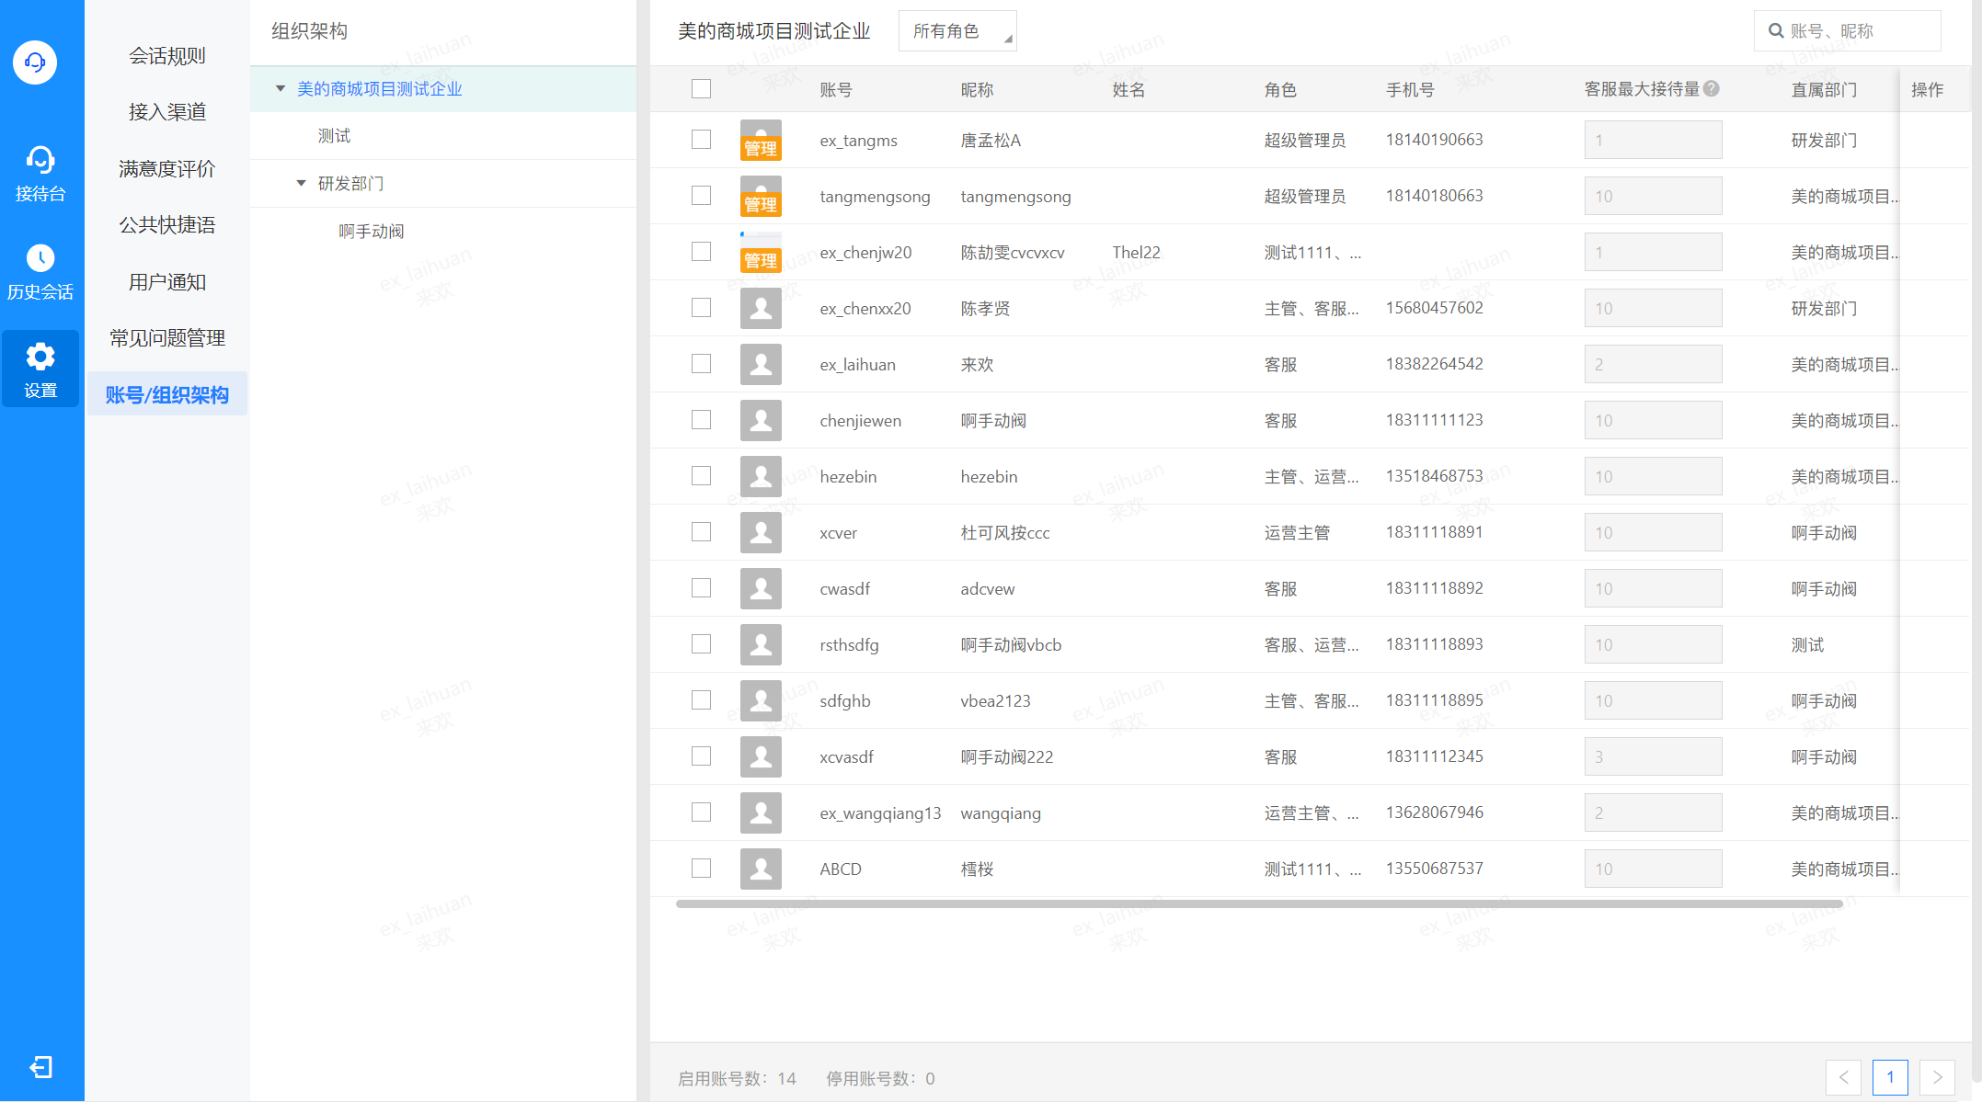Click help icon beside 客服最大接待量
1982x1102 pixels.
1712,88
